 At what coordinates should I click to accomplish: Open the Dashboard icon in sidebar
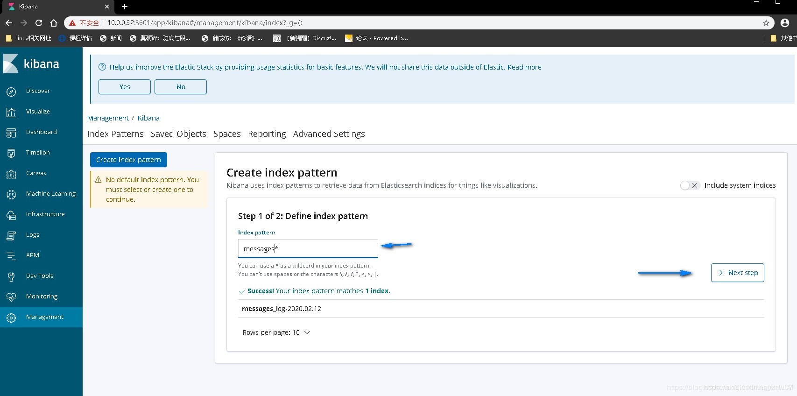pyautogui.click(x=11, y=133)
